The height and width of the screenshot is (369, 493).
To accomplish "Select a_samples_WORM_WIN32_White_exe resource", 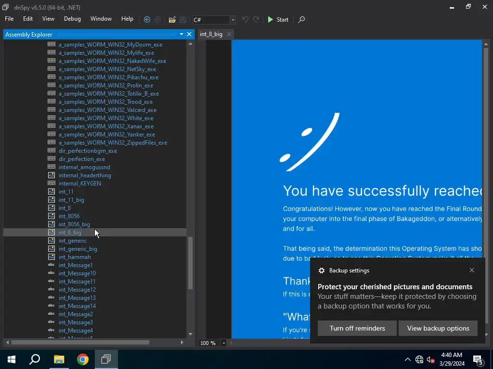I will click(x=106, y=118).
